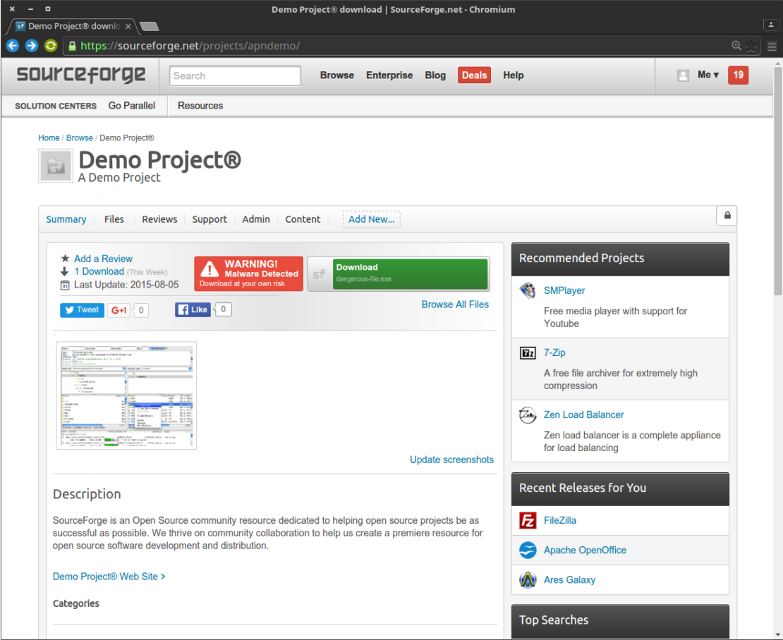Viewport: 783px width, 640px height.
Task: Open the project screenshot thumbnail
Action: point(126,395)
